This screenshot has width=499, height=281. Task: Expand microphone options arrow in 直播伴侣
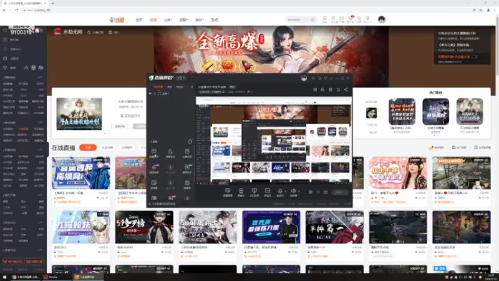286,191
